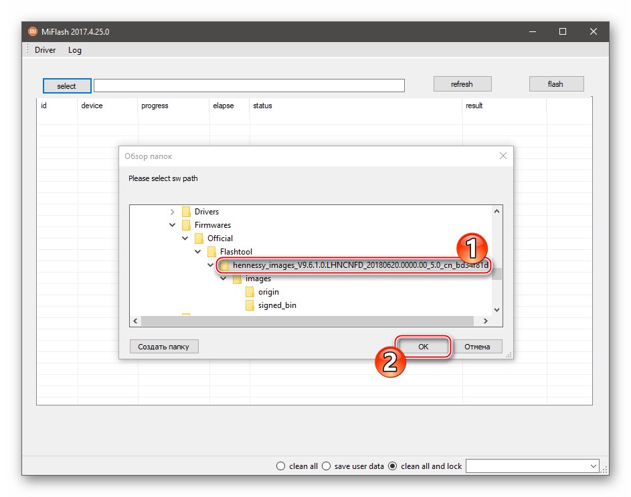Close the Обзор папок dialog
631x497 pixels.
[503, 156]
